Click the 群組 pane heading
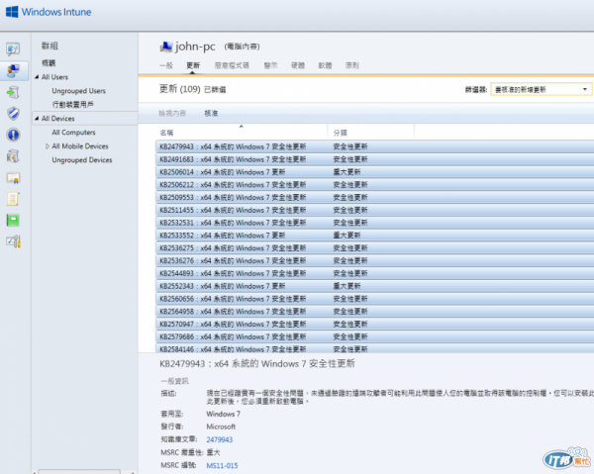 (49, 46)
